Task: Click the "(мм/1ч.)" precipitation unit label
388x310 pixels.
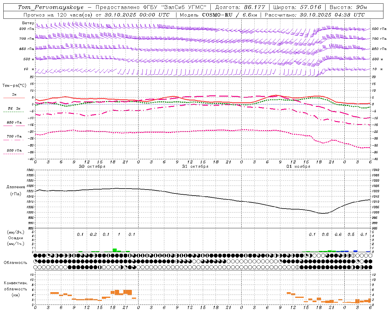Action: coord(16,244)
